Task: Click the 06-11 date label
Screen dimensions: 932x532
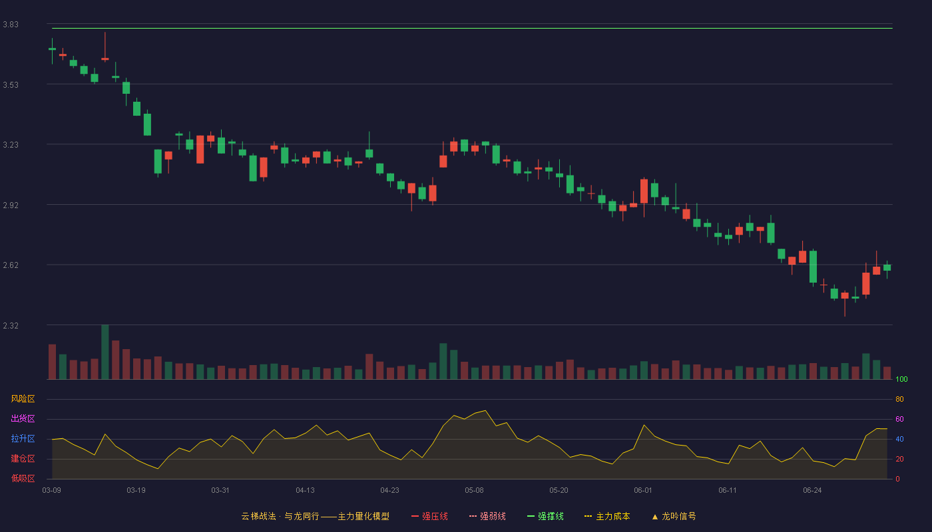Action: click(728, 490)
